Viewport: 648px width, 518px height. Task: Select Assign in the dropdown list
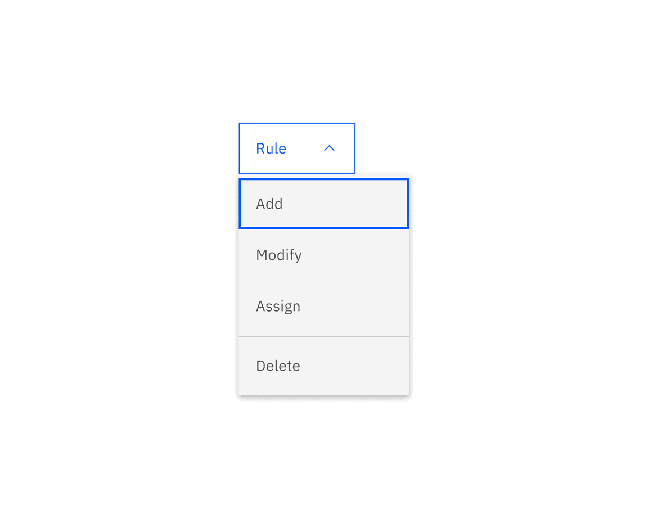[324, 306]
